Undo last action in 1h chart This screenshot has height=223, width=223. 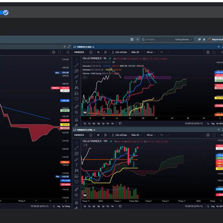click(x=162, y=52)
